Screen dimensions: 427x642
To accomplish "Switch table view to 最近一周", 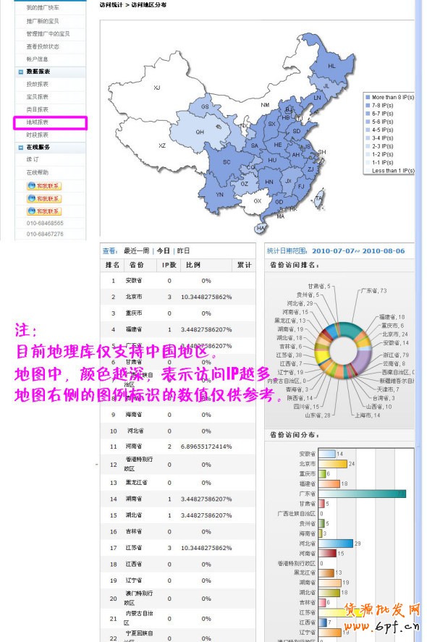I will pos(136,250).
